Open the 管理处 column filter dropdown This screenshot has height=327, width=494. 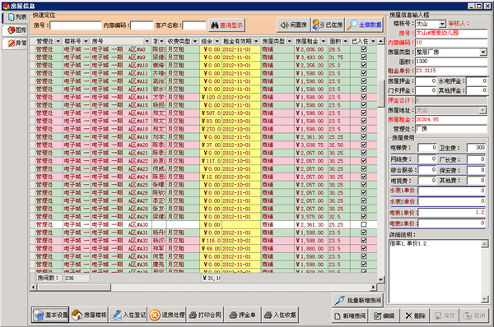pyautogui.click(x=58, y=42)
